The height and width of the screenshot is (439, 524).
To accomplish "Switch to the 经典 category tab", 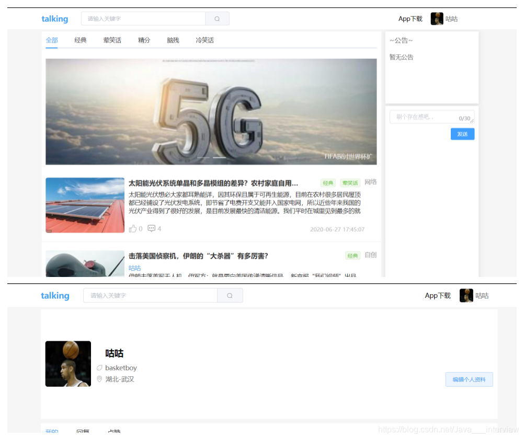I will [x=80, y=40].
